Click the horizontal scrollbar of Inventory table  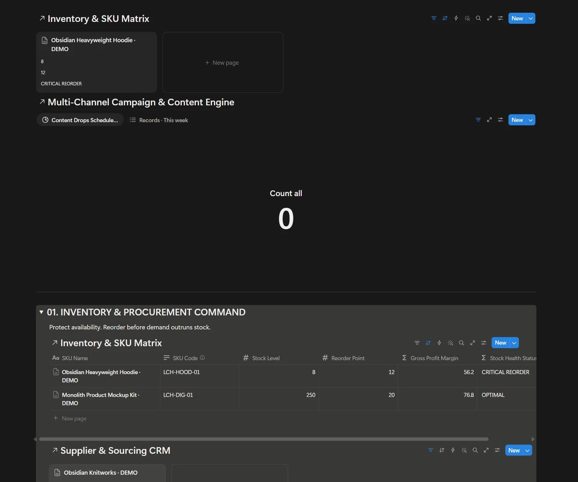coord(264,439)
